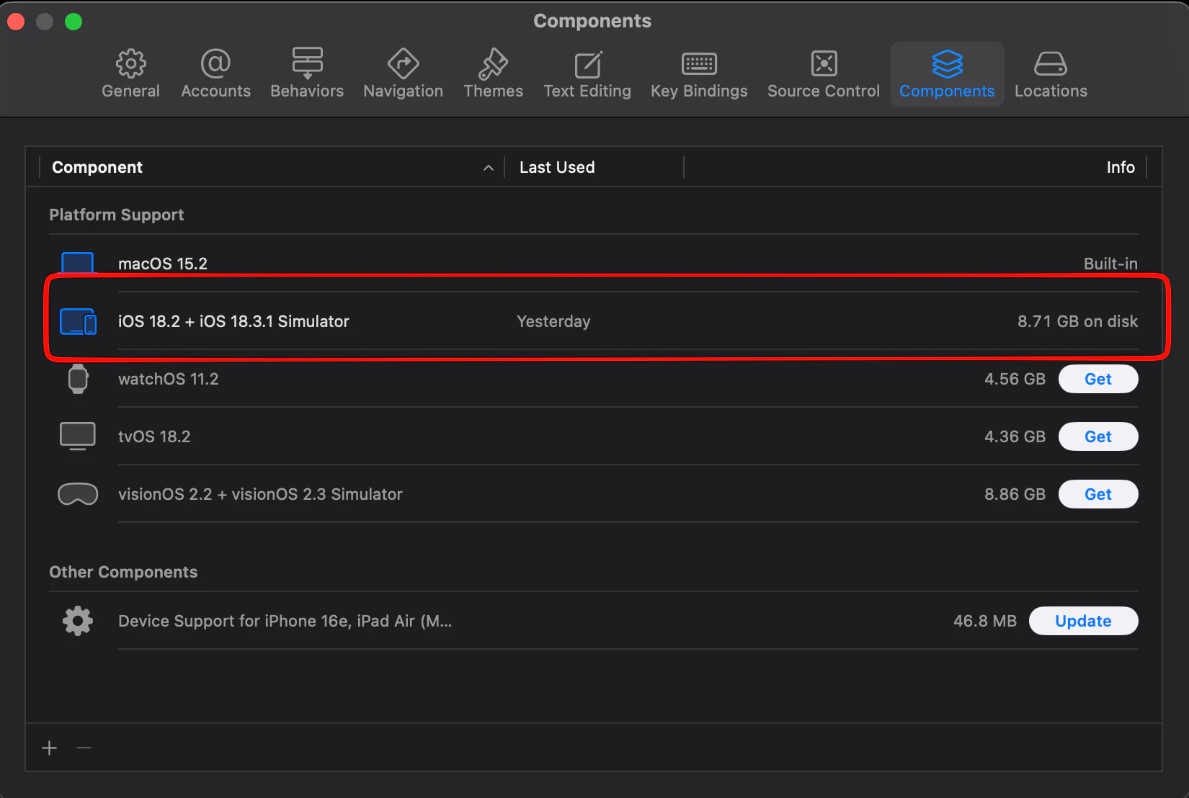Open the Locations drive icon
The height and width of the screenshot is (798, 1189).
[x=1051, y=64]
